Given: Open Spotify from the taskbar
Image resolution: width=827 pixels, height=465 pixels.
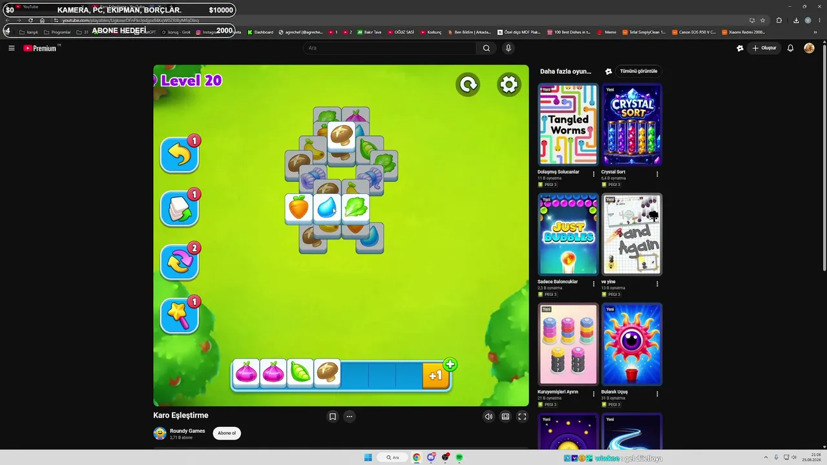Looking at the screenshot, I should click(x=459, y=457).
